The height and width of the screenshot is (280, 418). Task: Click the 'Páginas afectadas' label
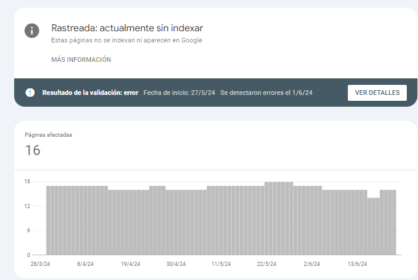[x=48, y=135]
